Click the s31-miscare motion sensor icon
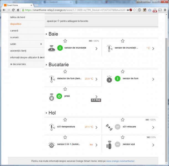The height and width of the screenshot is (166, 169). coord(109,127)
